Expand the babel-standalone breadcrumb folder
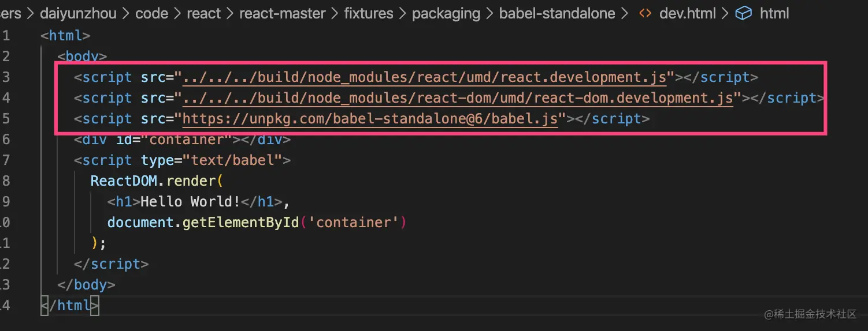The height and width of the screenshot is (331, 868). coord(557,13)
